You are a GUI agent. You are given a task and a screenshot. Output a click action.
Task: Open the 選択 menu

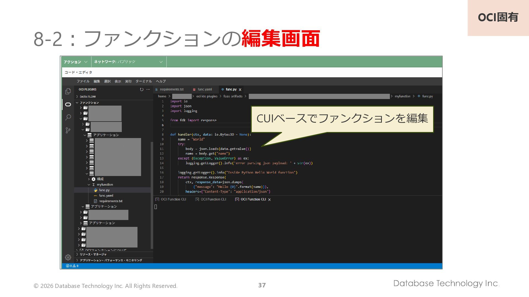(x=107, y=81)
